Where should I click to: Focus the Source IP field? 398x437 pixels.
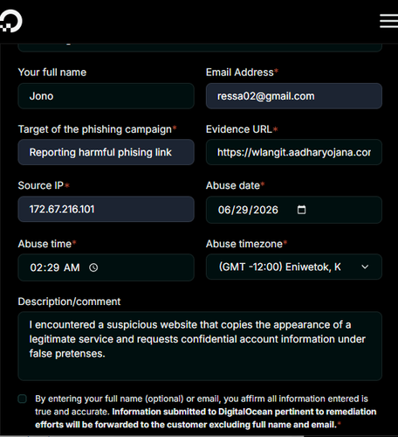[106, 209]
